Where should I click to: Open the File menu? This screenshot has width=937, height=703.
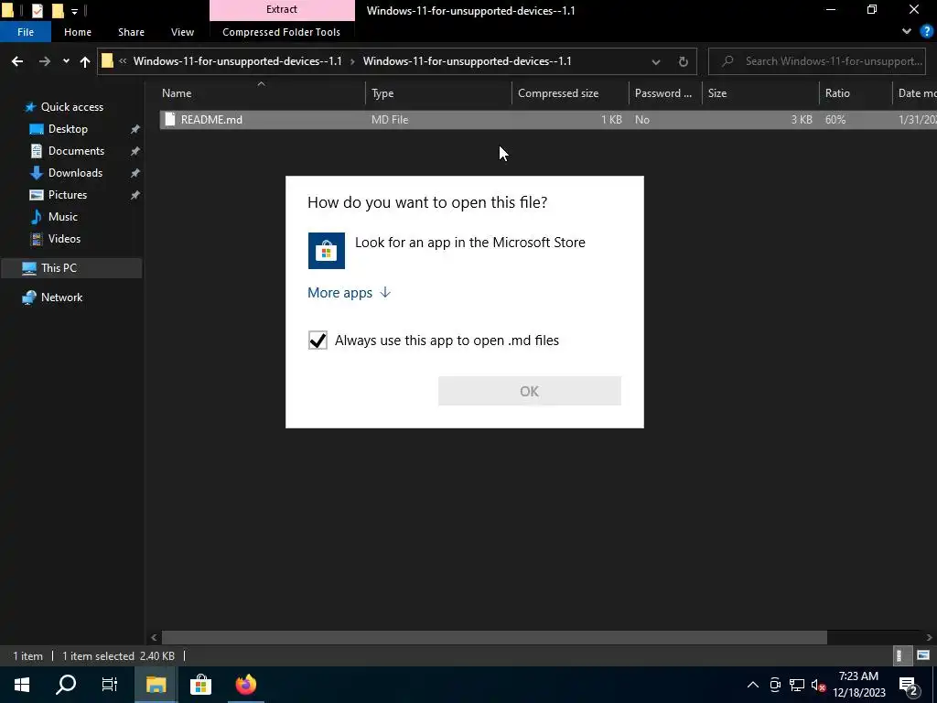(26, 32)
